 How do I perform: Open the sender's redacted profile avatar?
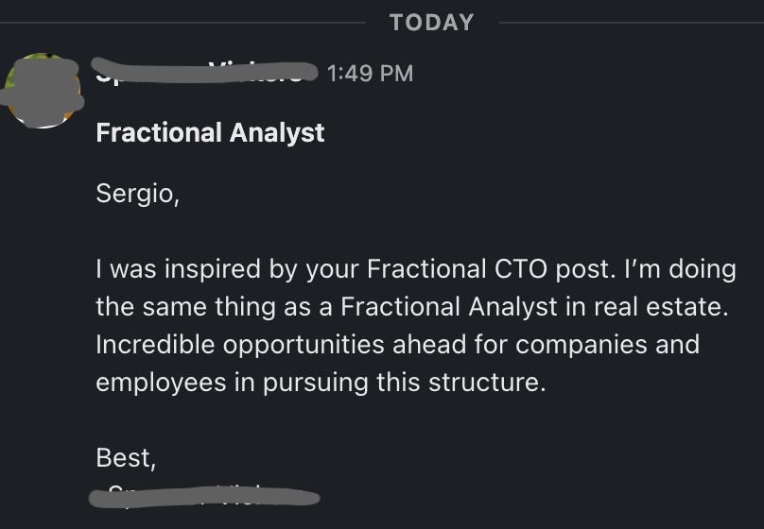pyautogui.click(x=42, y=91)
